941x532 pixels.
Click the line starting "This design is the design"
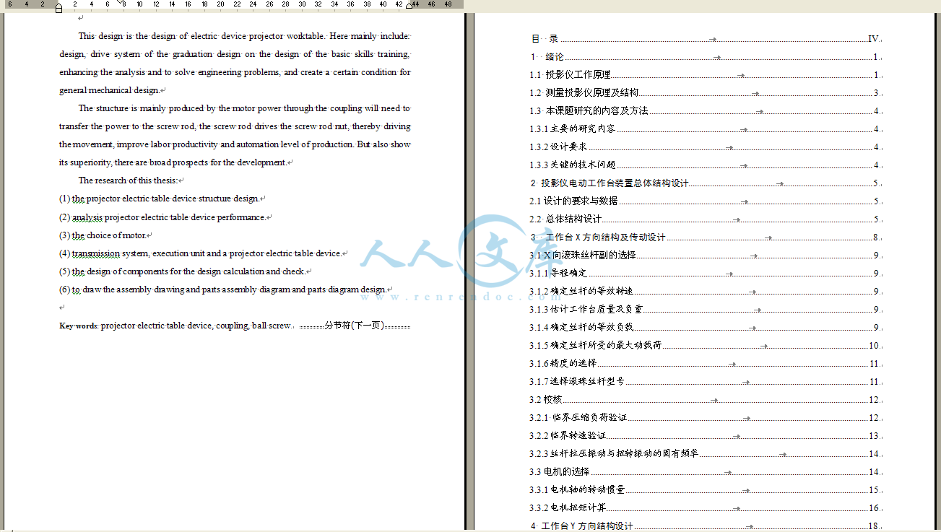[x=244, y=36]
